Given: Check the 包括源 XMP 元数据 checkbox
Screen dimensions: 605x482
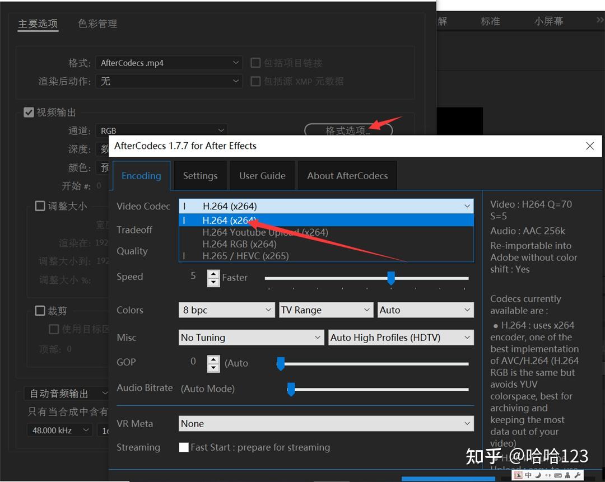Looking at the screenshot, I should click(255, 81).
